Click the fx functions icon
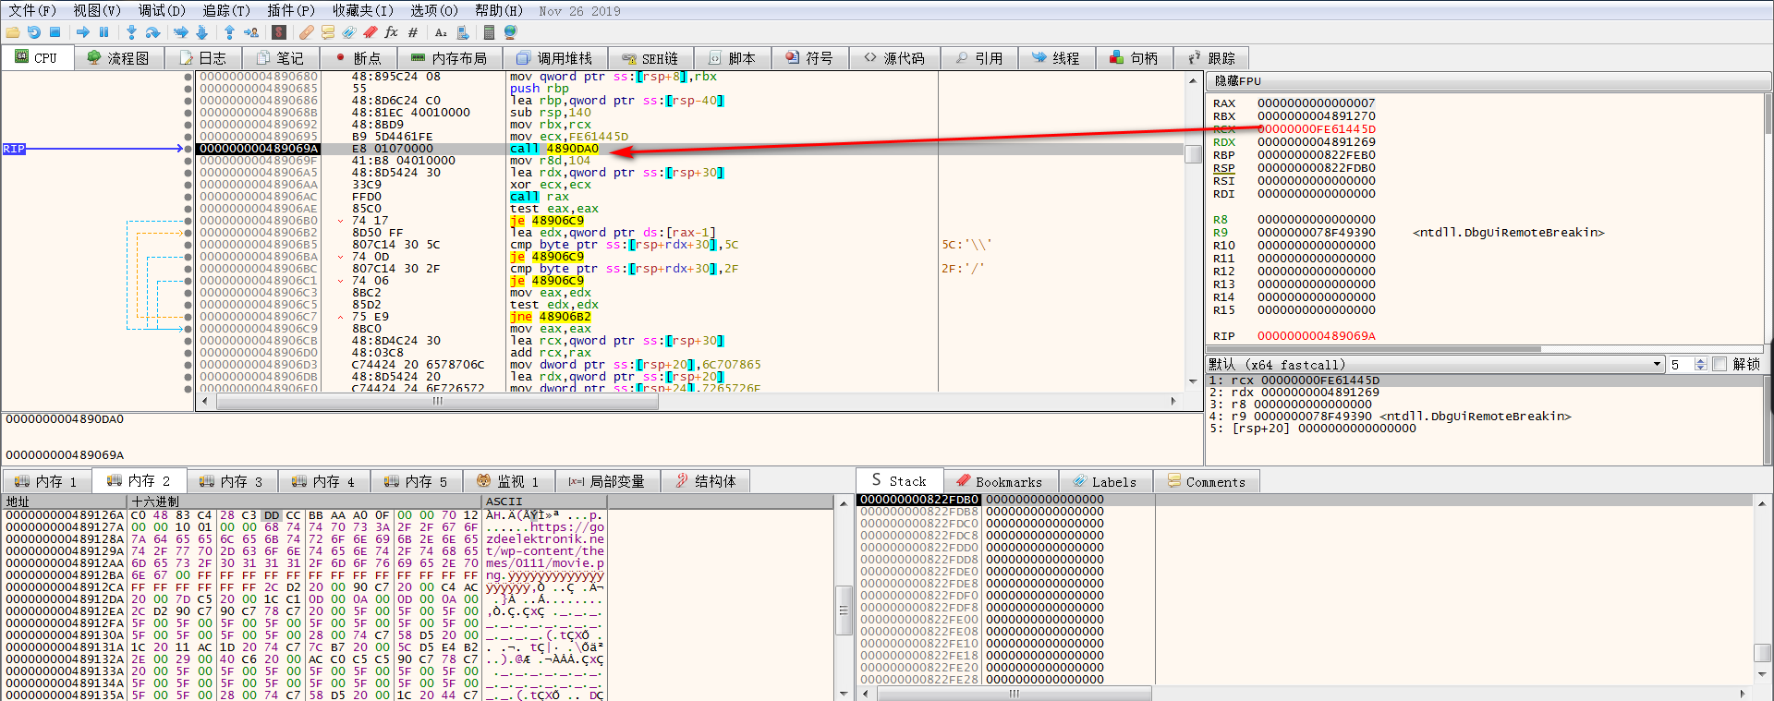The width and height of the screenshot is (1774, 701). 392,32
